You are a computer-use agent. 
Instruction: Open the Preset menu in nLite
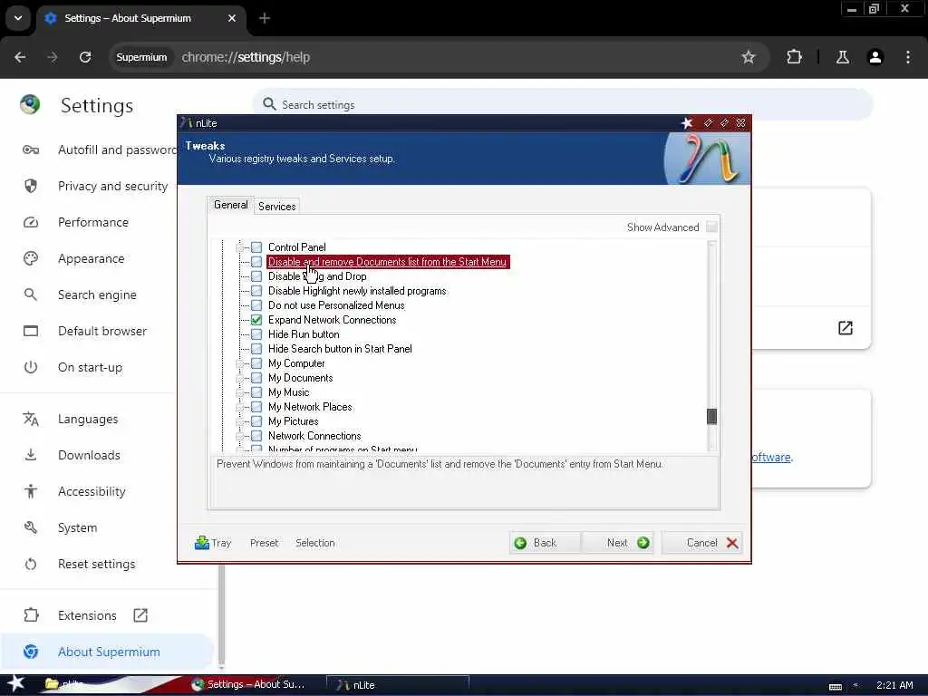[264, 543]
